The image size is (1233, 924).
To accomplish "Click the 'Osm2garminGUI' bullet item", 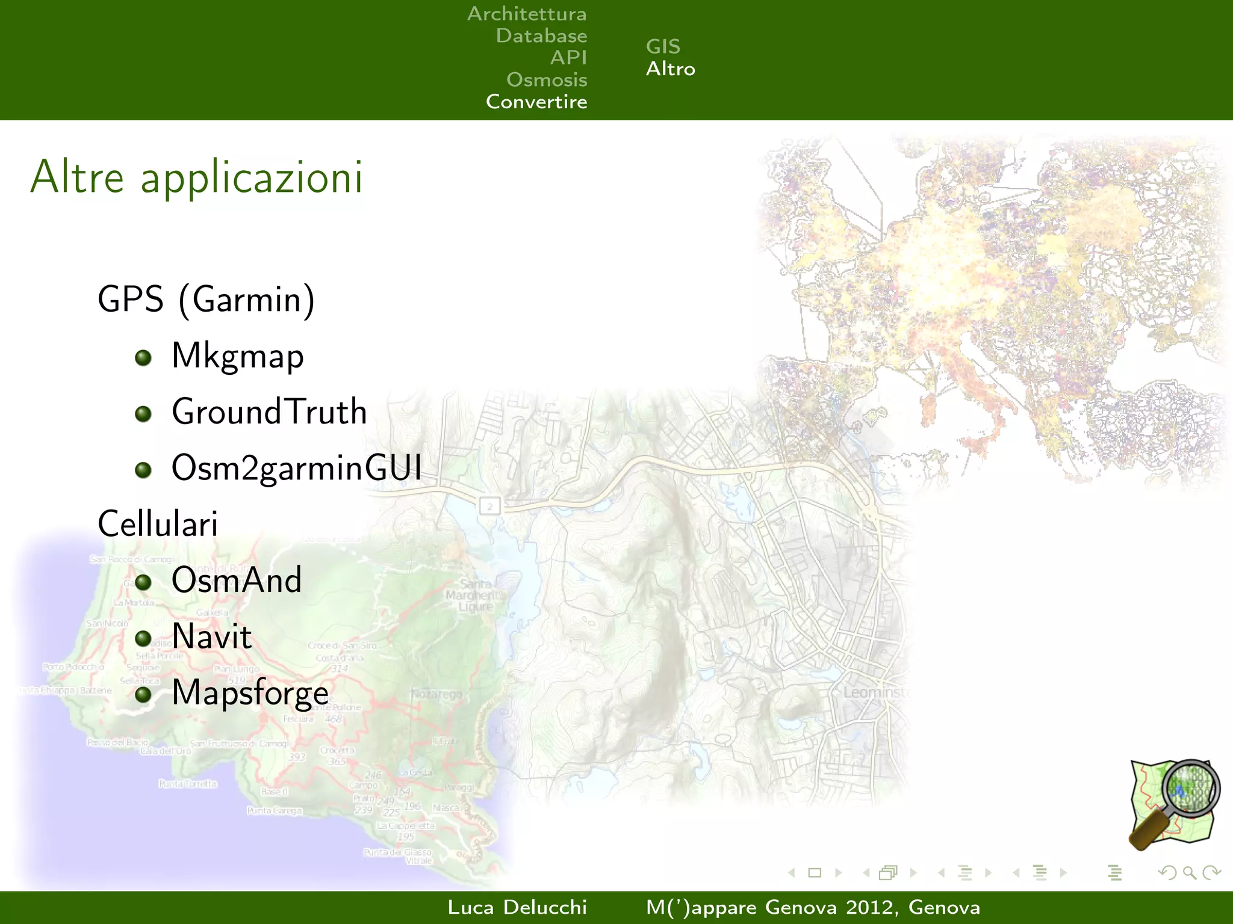I will (297, 467).
